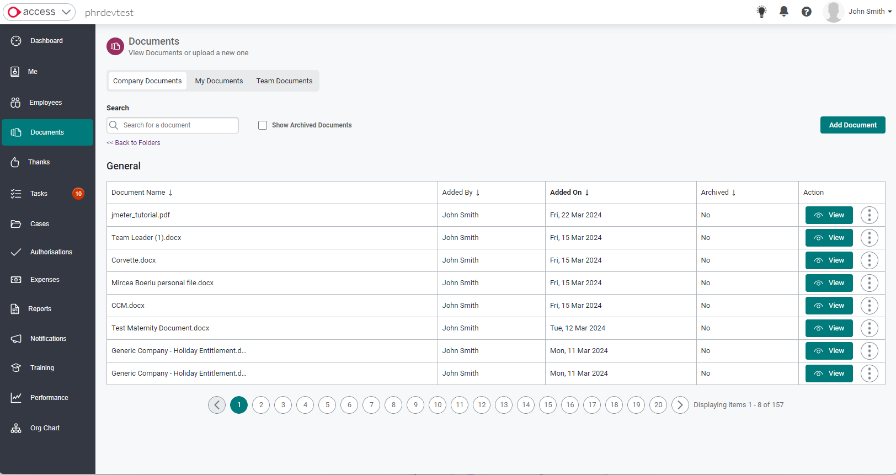The image size is (896, 475).
Task: Click the Performance chart icon
Action: tap(16, 398)
